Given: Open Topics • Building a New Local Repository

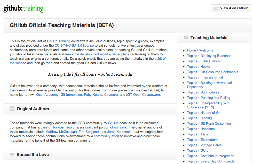Looking at the screenshot, I should coord(209,85).
